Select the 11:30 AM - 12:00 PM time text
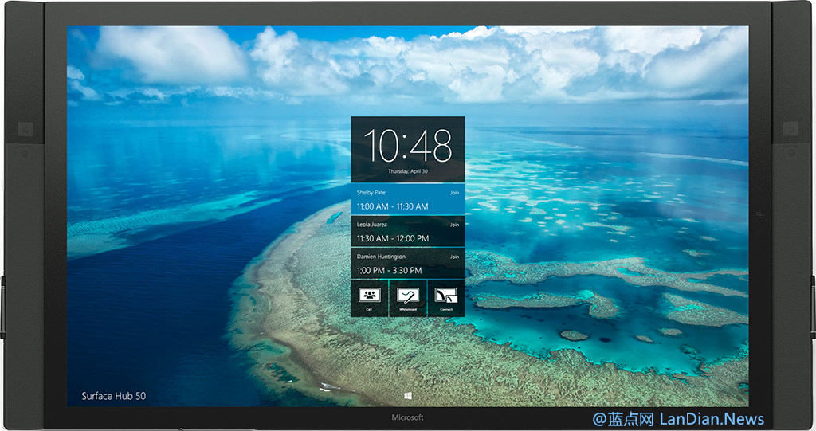The height and width of the screenshot is (431, 816). (x=393, y=238)
